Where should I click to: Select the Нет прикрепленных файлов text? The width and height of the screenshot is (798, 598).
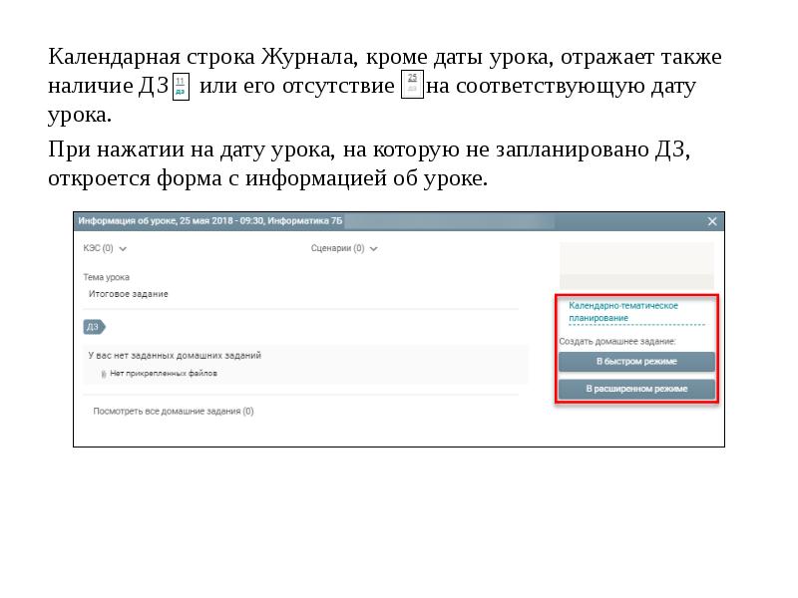point(164,374)
